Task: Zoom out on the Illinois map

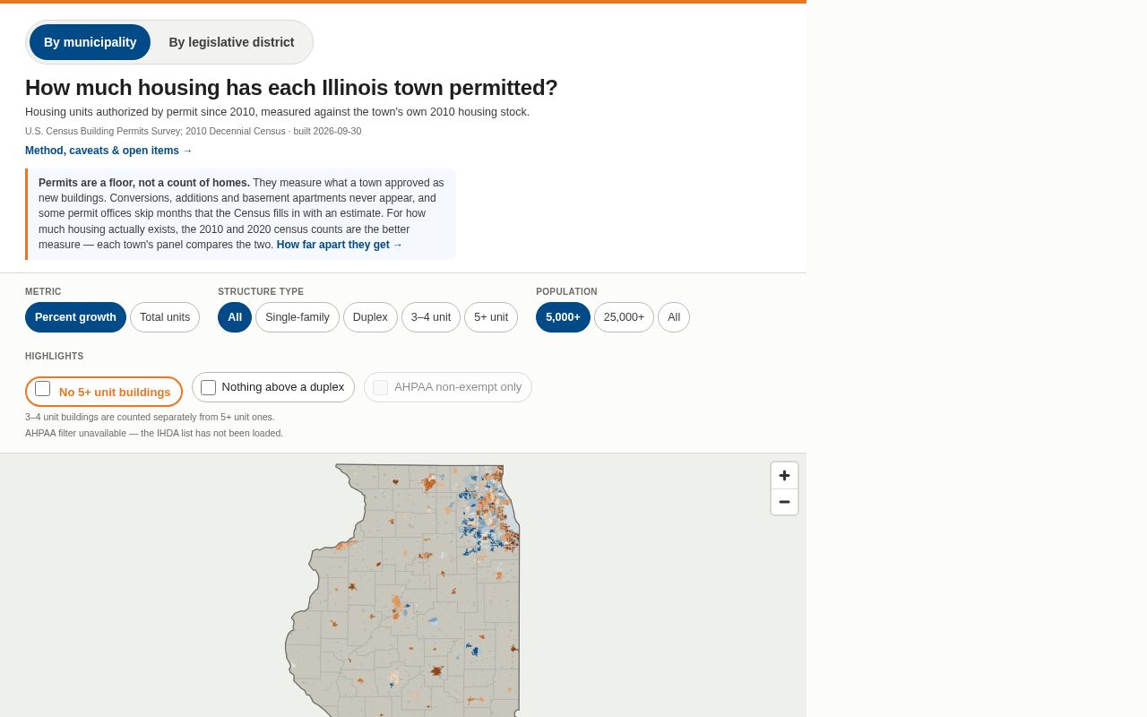Action: [784, 502]
